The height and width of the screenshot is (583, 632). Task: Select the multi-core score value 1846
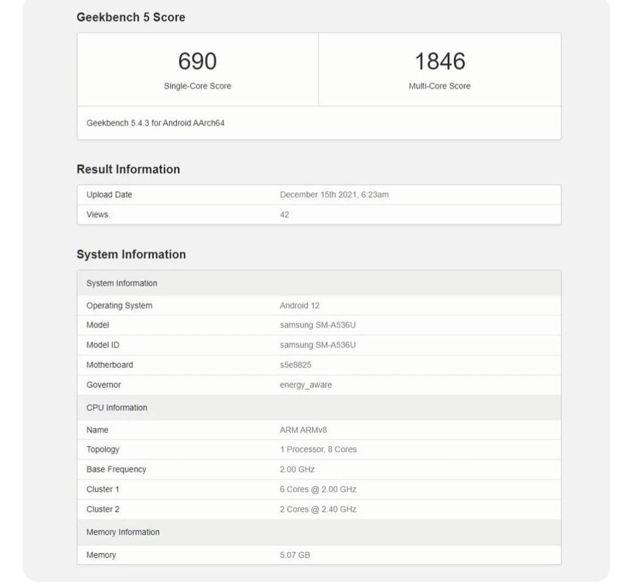pos(440,61)
